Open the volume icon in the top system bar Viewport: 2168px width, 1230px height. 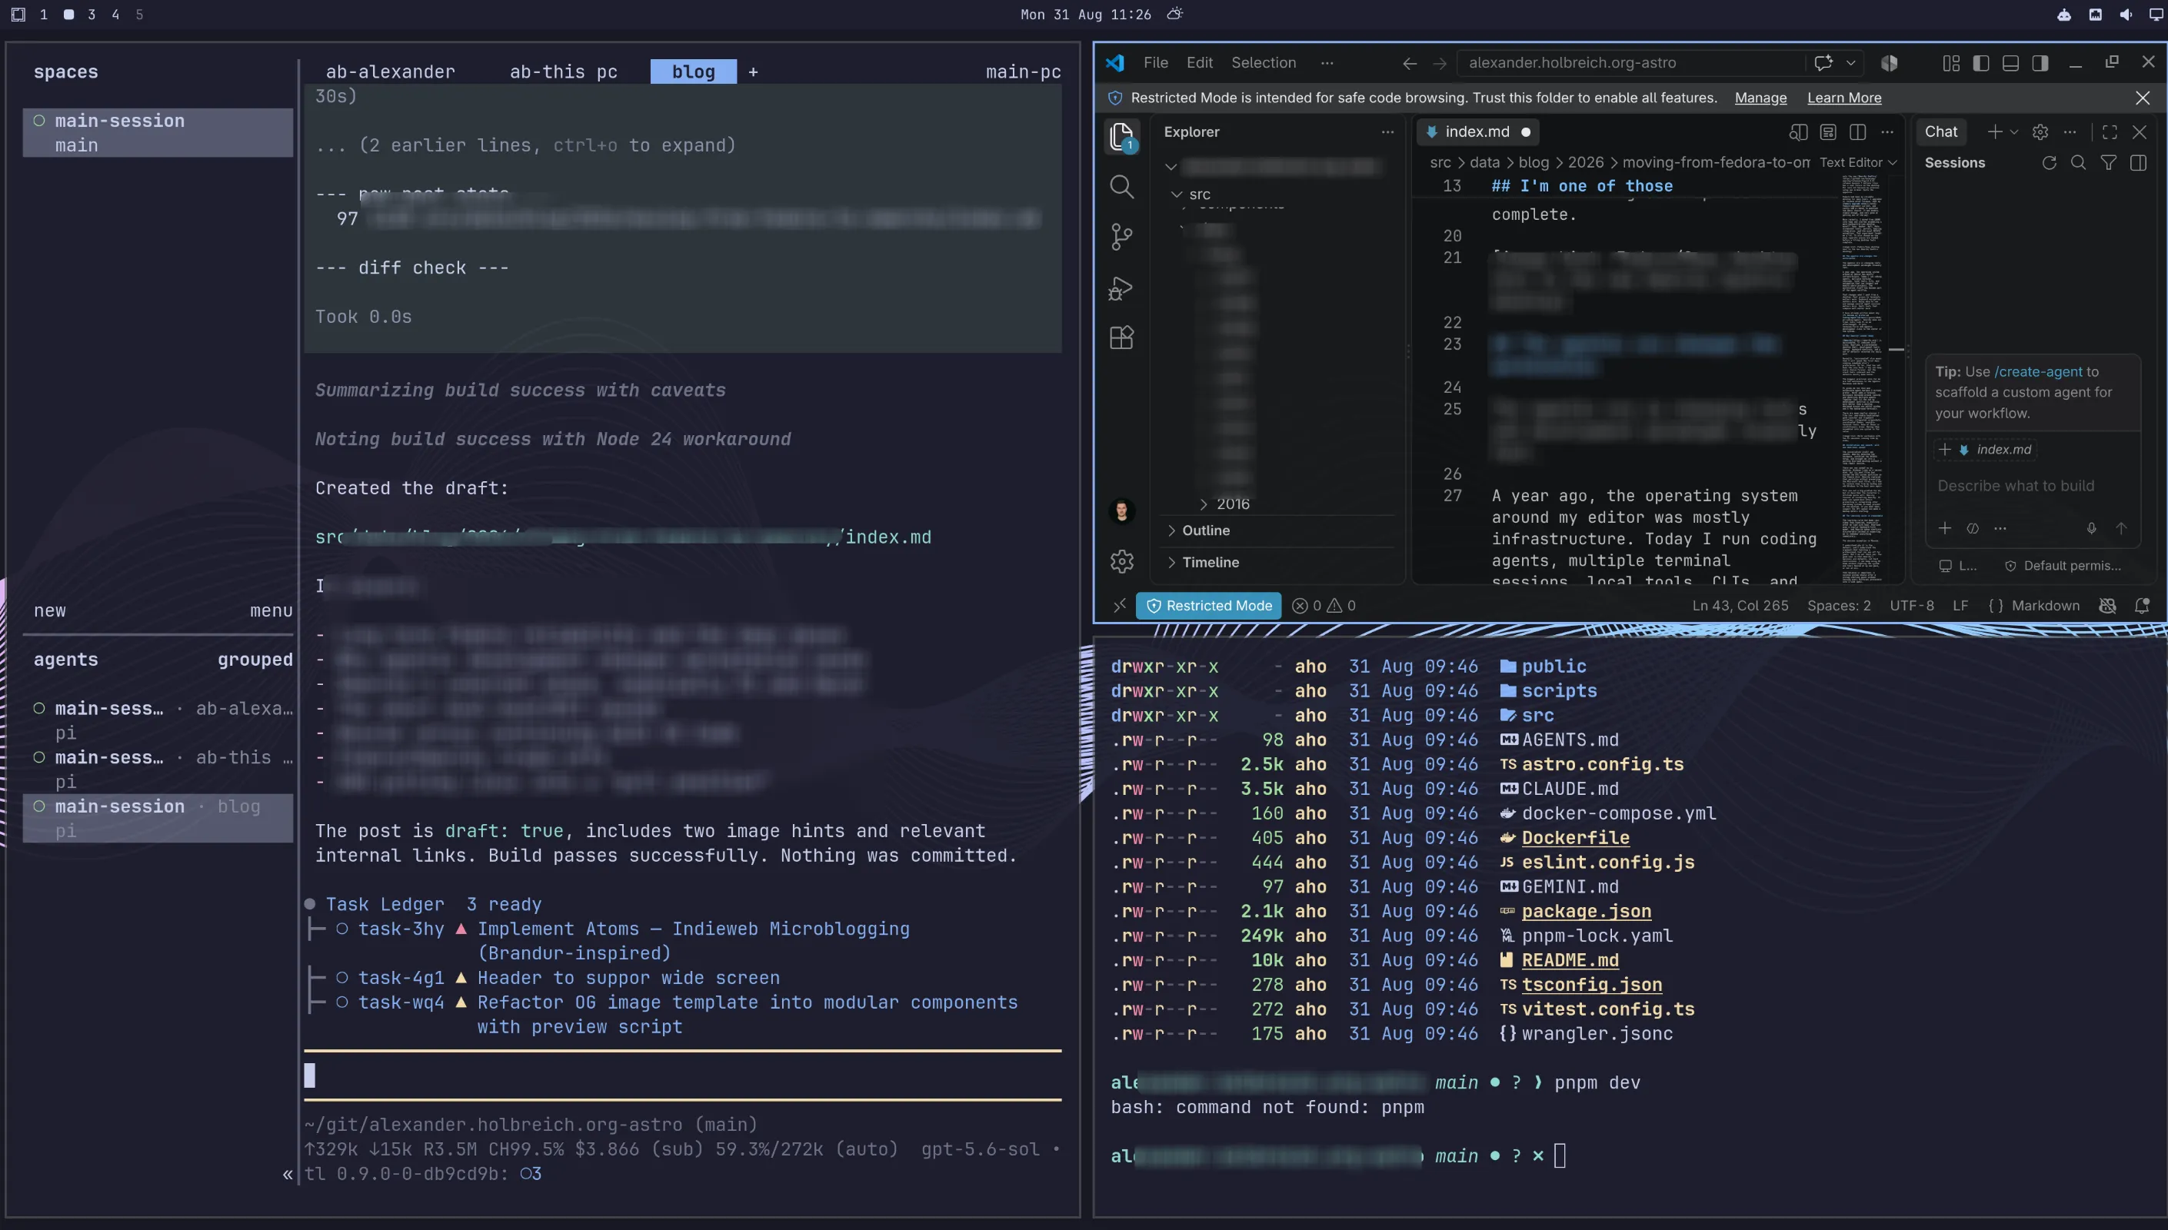click(x=2126, y=15)
